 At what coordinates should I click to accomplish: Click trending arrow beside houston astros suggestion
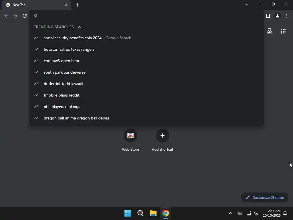point(36,49)
